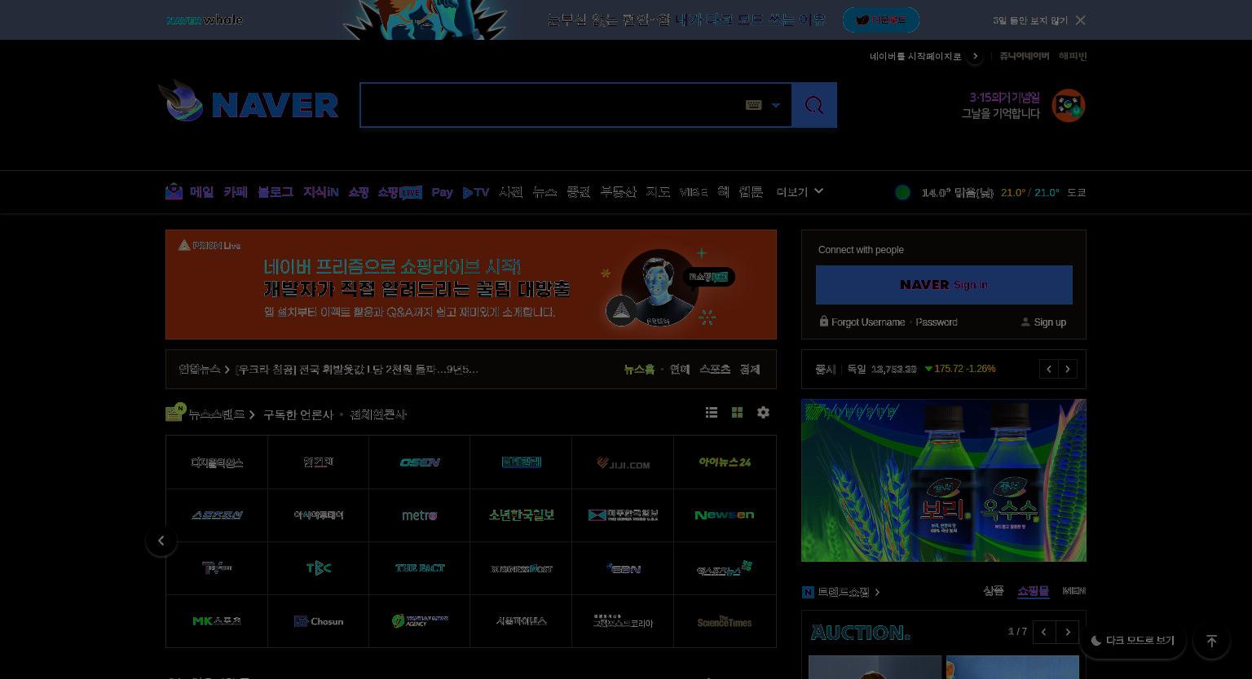This screenshot has width=1252, height=679.
Task: Open the metro publisher logo
Action: (x=420, y=515)
